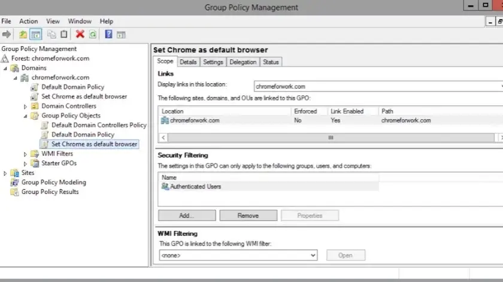The width and height of the screenshot is (503, 282).
Task: Click the Authenticated Users group icon
Action: click(165, 186)
